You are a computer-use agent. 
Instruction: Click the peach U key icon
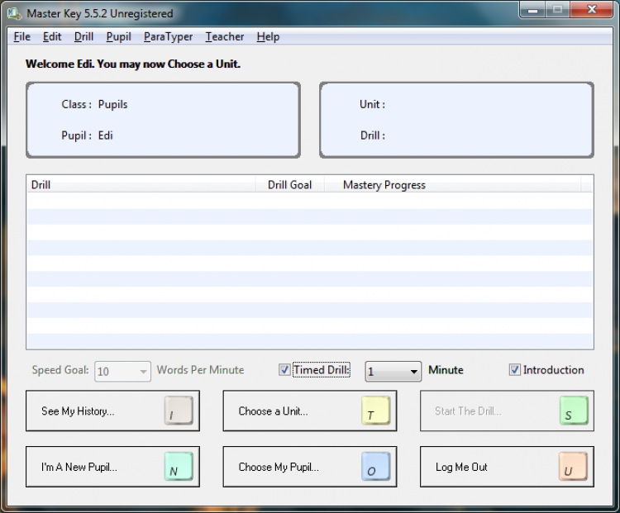point(573,467)
